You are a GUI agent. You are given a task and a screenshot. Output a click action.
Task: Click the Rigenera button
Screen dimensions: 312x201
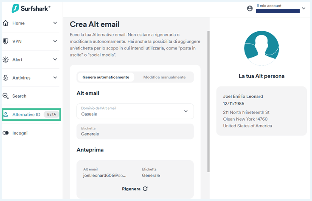135,189
